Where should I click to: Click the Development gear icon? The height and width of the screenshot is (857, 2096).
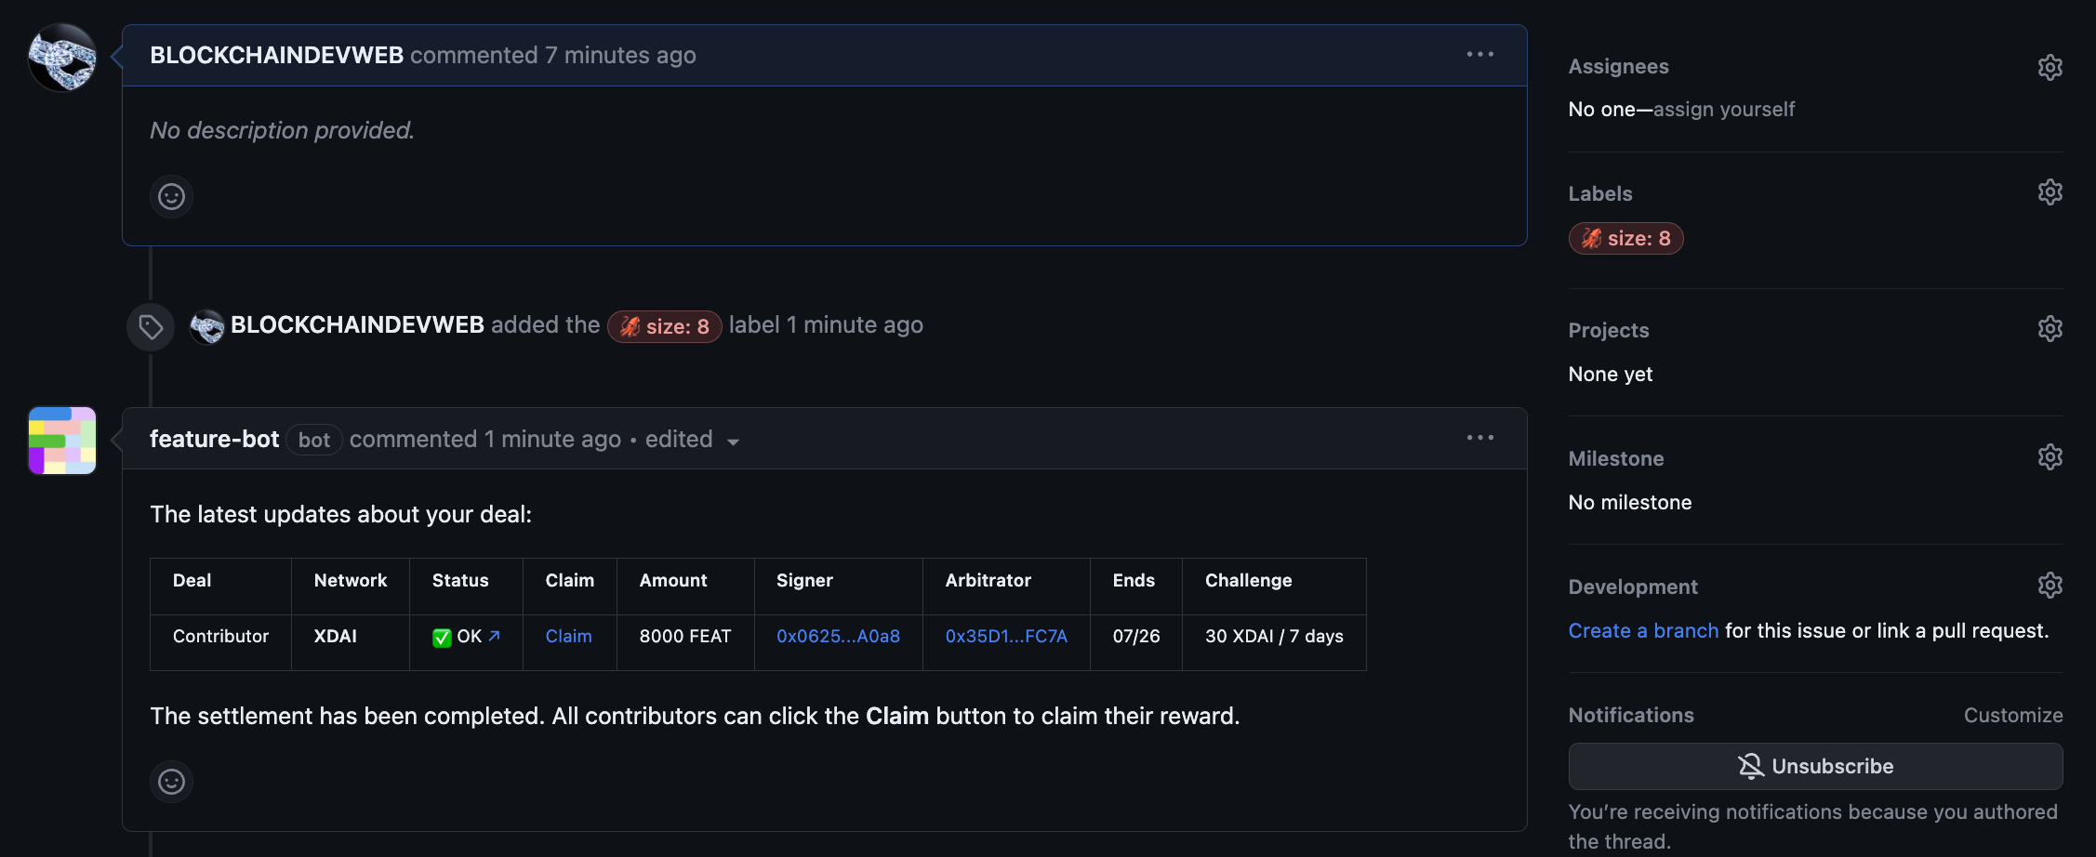(x=2050, y=585)
